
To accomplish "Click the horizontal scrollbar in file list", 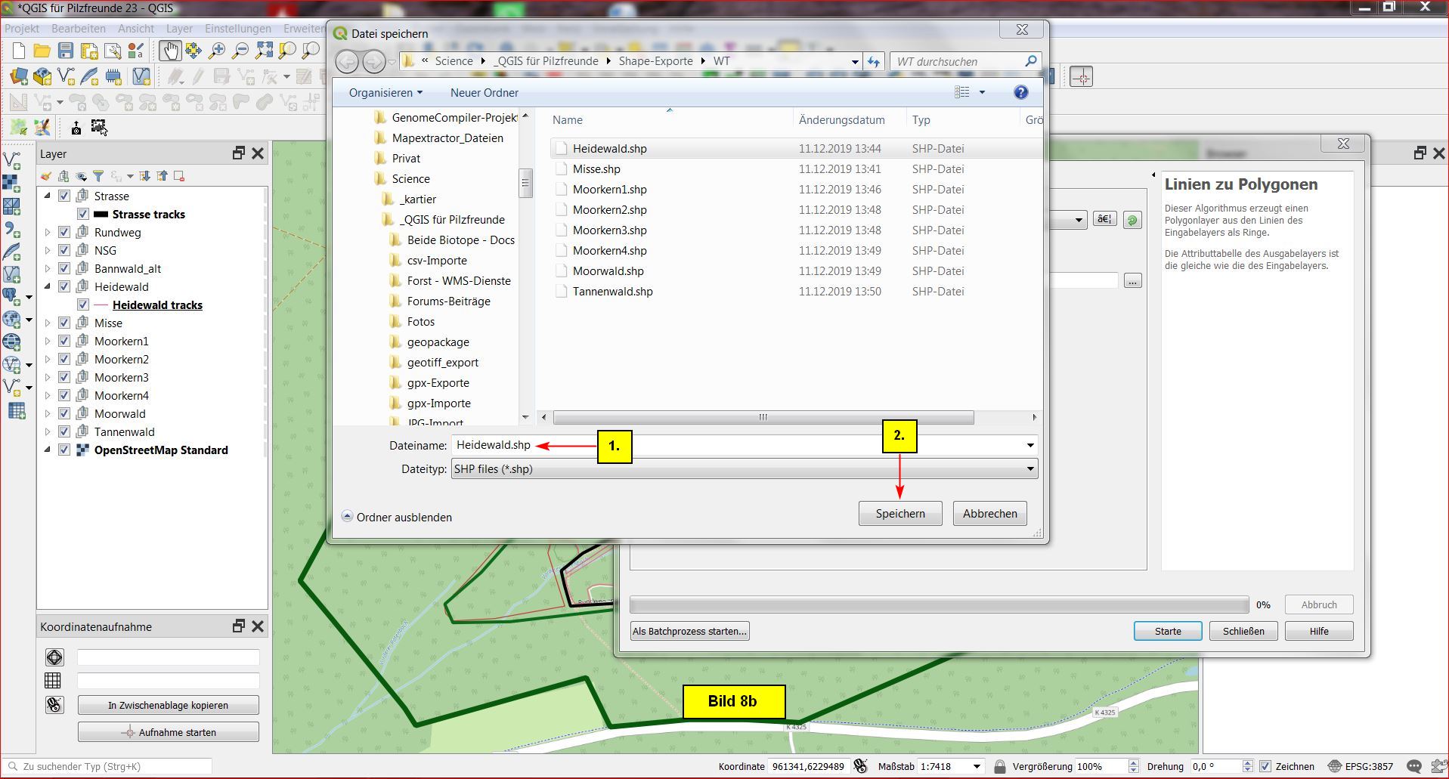I will (763, 417).
